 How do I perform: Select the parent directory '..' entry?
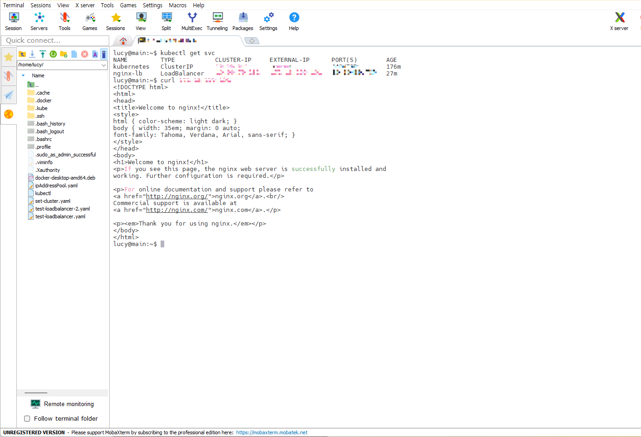click(33, 85)
